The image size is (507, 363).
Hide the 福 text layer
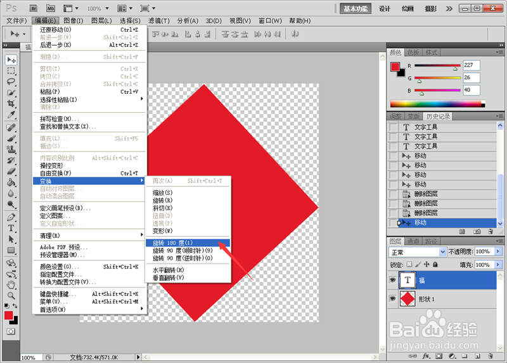point(392,280)
